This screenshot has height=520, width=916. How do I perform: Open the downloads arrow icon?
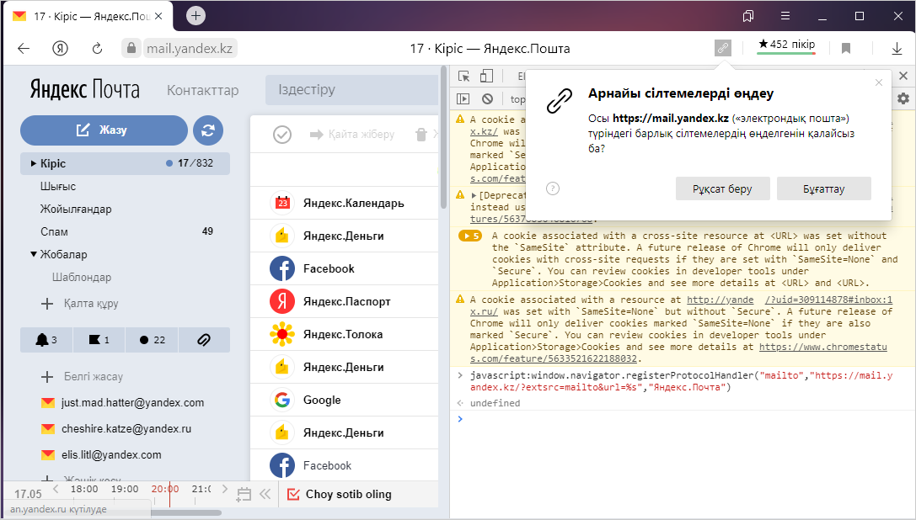click(897, 48)
